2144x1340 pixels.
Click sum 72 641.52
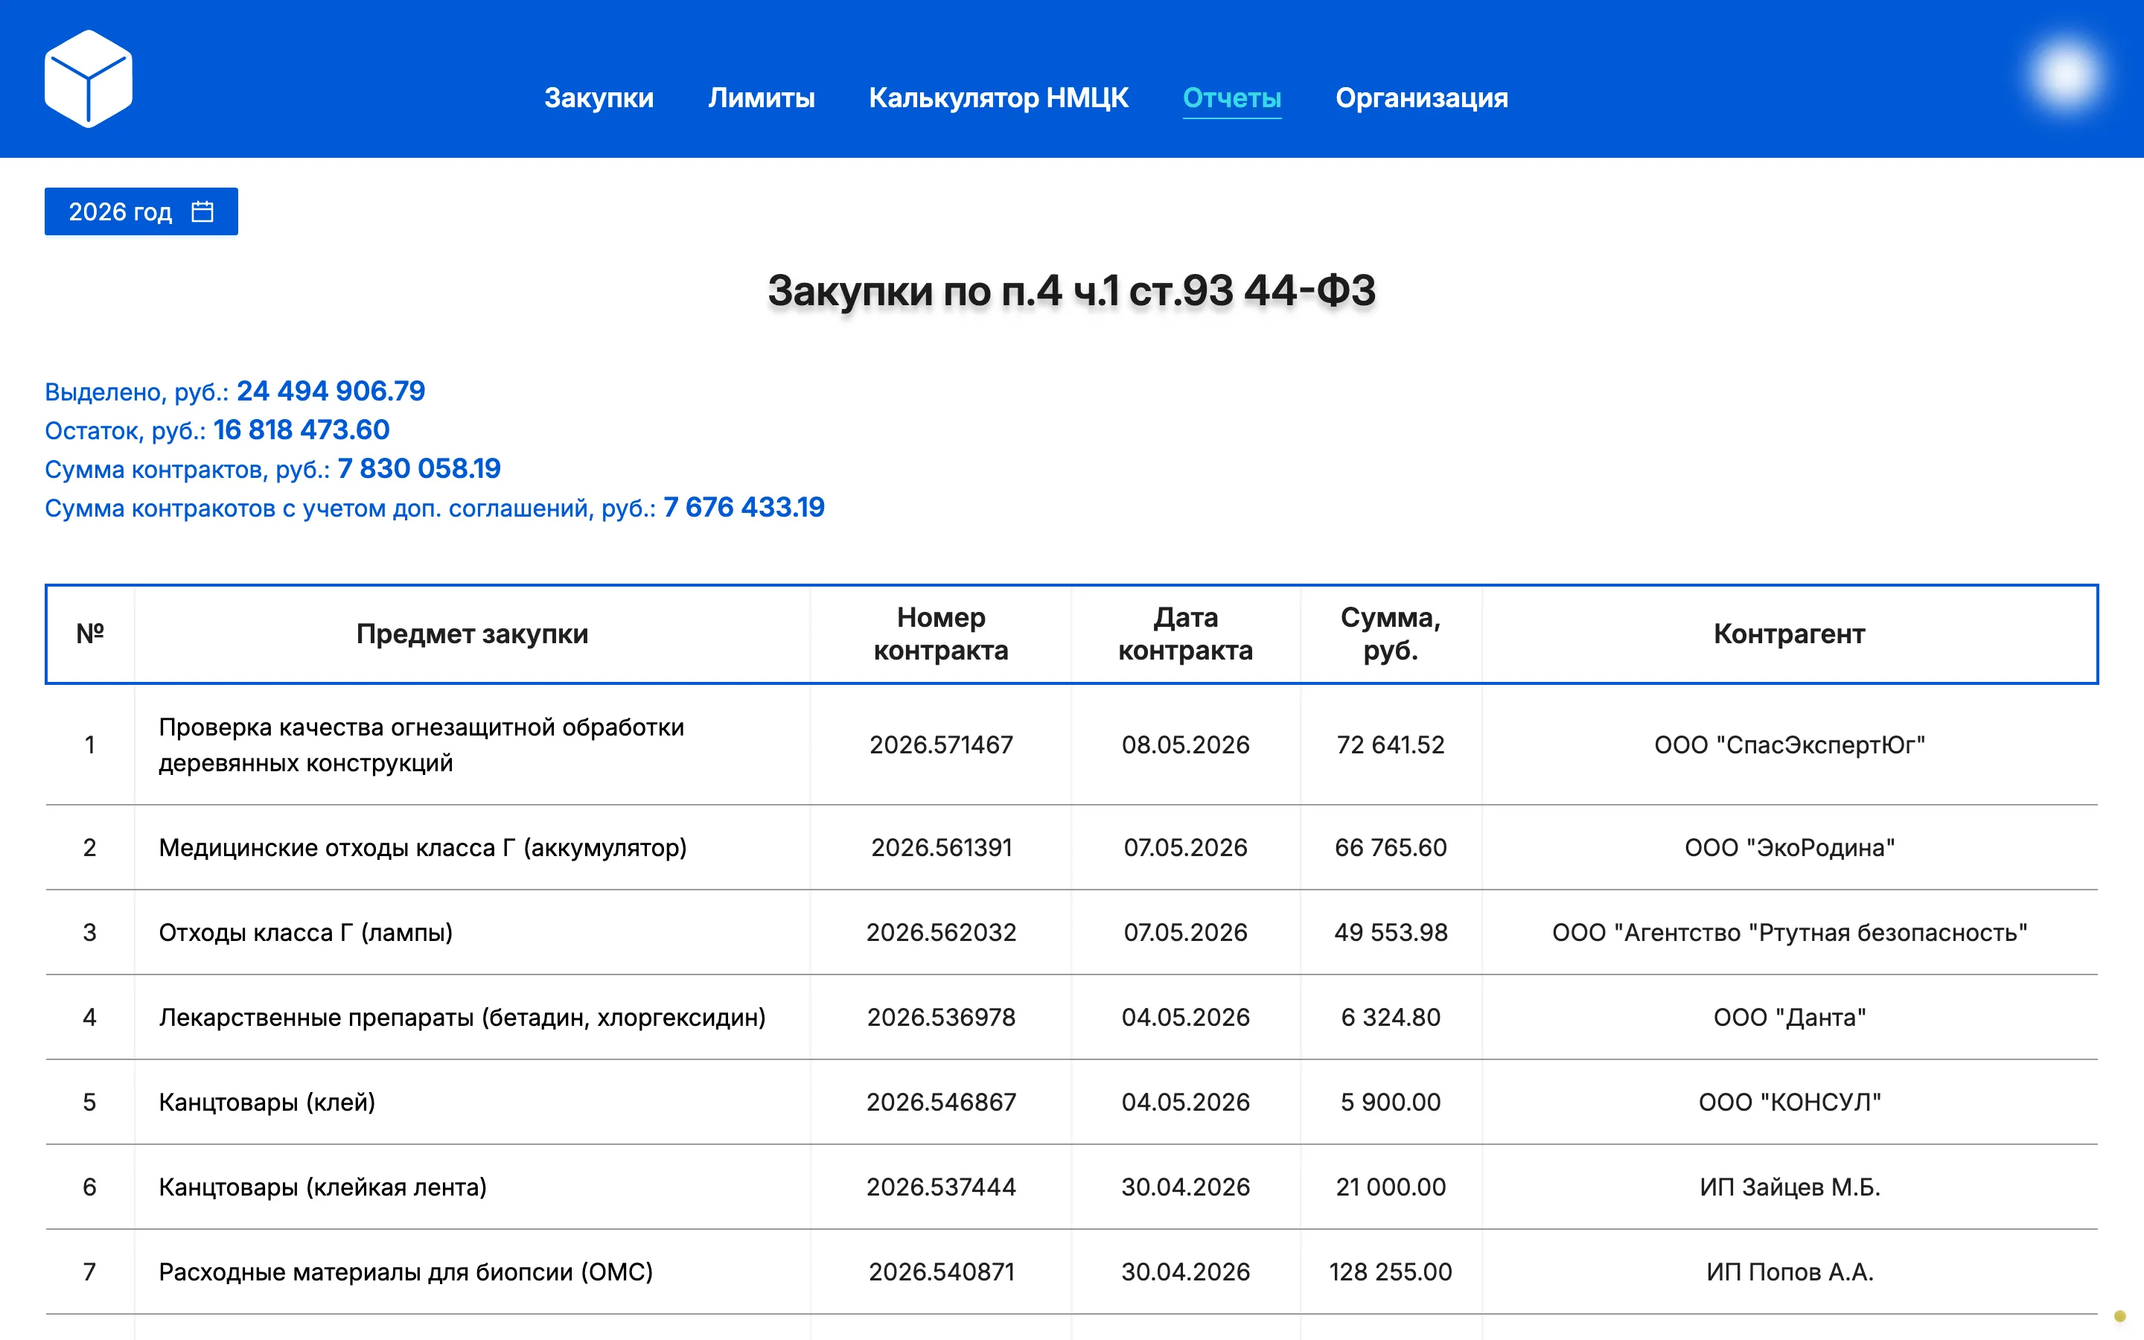click(1391, 744)
